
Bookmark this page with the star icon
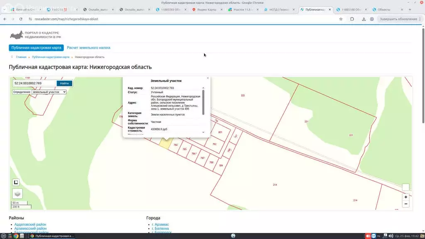pyautogui.click(x=341, y=19)
